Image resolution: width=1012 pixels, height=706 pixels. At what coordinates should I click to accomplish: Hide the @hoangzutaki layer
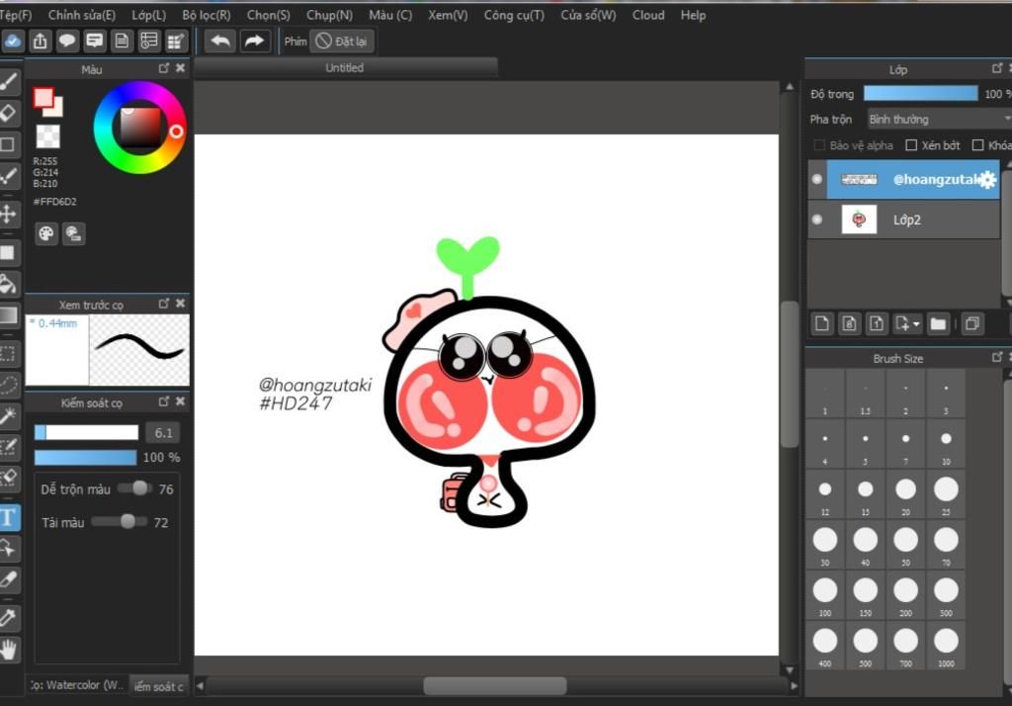[x=817, y=179]
